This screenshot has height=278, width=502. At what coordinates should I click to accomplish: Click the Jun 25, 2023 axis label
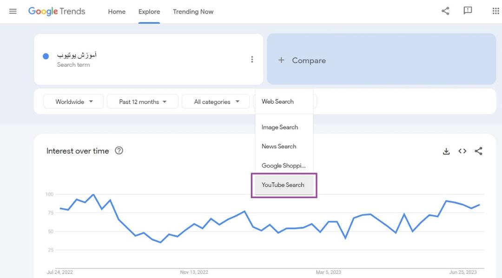[x=463, y=272]
